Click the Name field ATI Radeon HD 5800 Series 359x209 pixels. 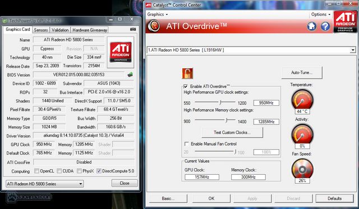point(68,40)
